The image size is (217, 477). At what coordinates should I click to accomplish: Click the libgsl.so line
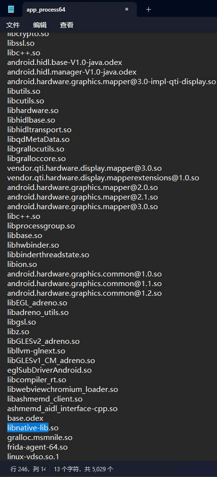point(22,322)
